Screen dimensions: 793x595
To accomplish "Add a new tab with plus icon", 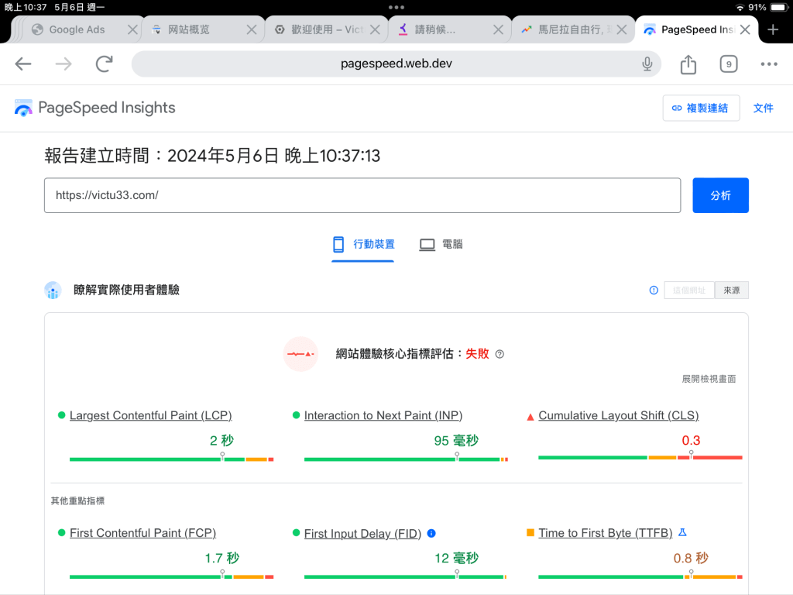I will pyautogui.click(x=773, y=29).
